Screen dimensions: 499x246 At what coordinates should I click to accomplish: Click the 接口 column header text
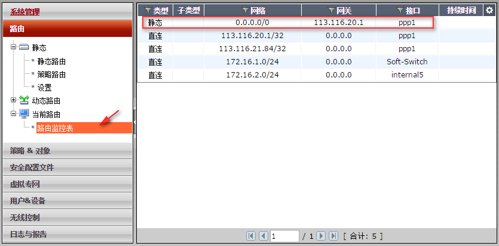point(413,11)
